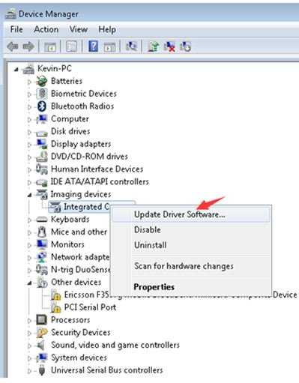Click the Forward arrow toolbar button
This screenshot has width=299, height=383.
28,46
